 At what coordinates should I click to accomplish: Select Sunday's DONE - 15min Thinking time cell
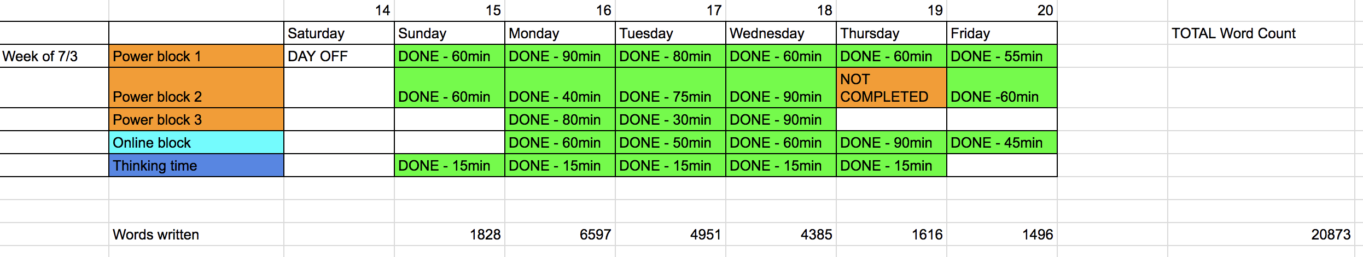coord(450,165)
